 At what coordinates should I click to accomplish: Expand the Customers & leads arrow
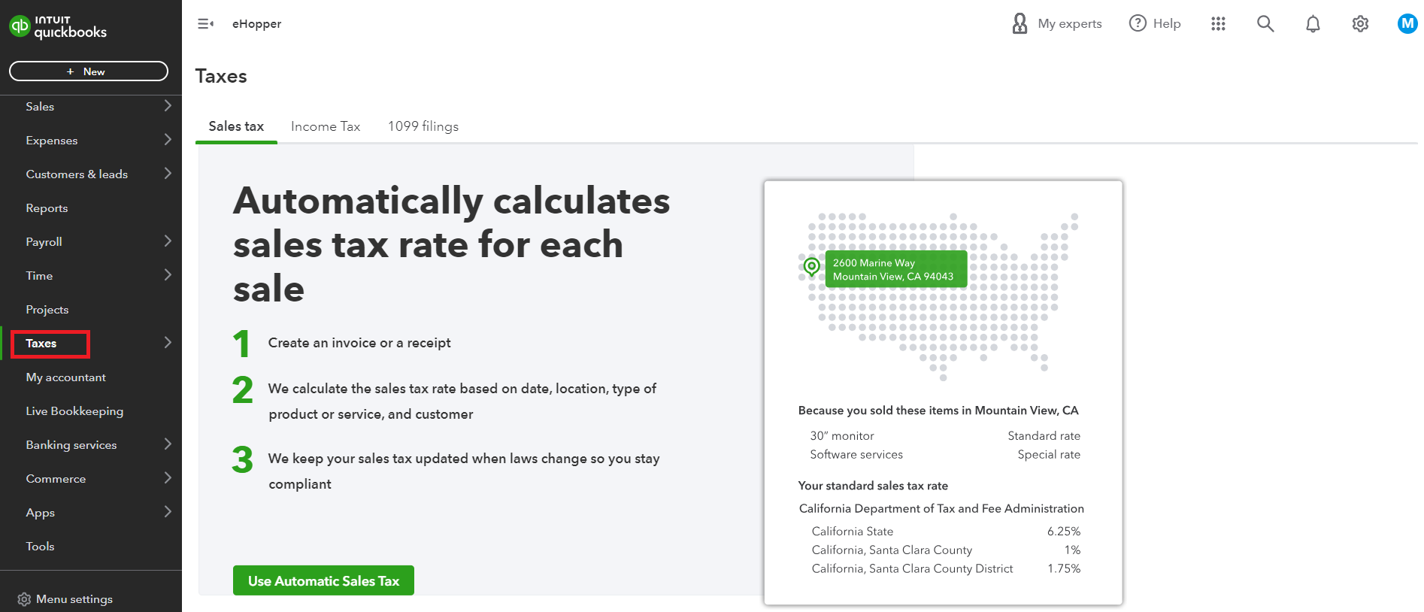coord(168,174)
